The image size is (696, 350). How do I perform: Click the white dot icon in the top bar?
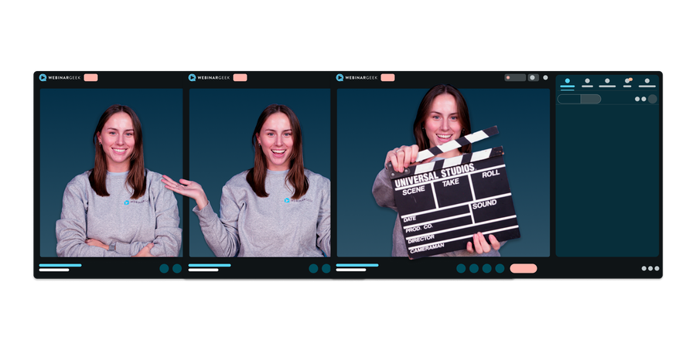coord(545,77)
